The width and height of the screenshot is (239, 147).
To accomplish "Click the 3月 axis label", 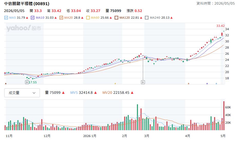I will coord(147,136).
